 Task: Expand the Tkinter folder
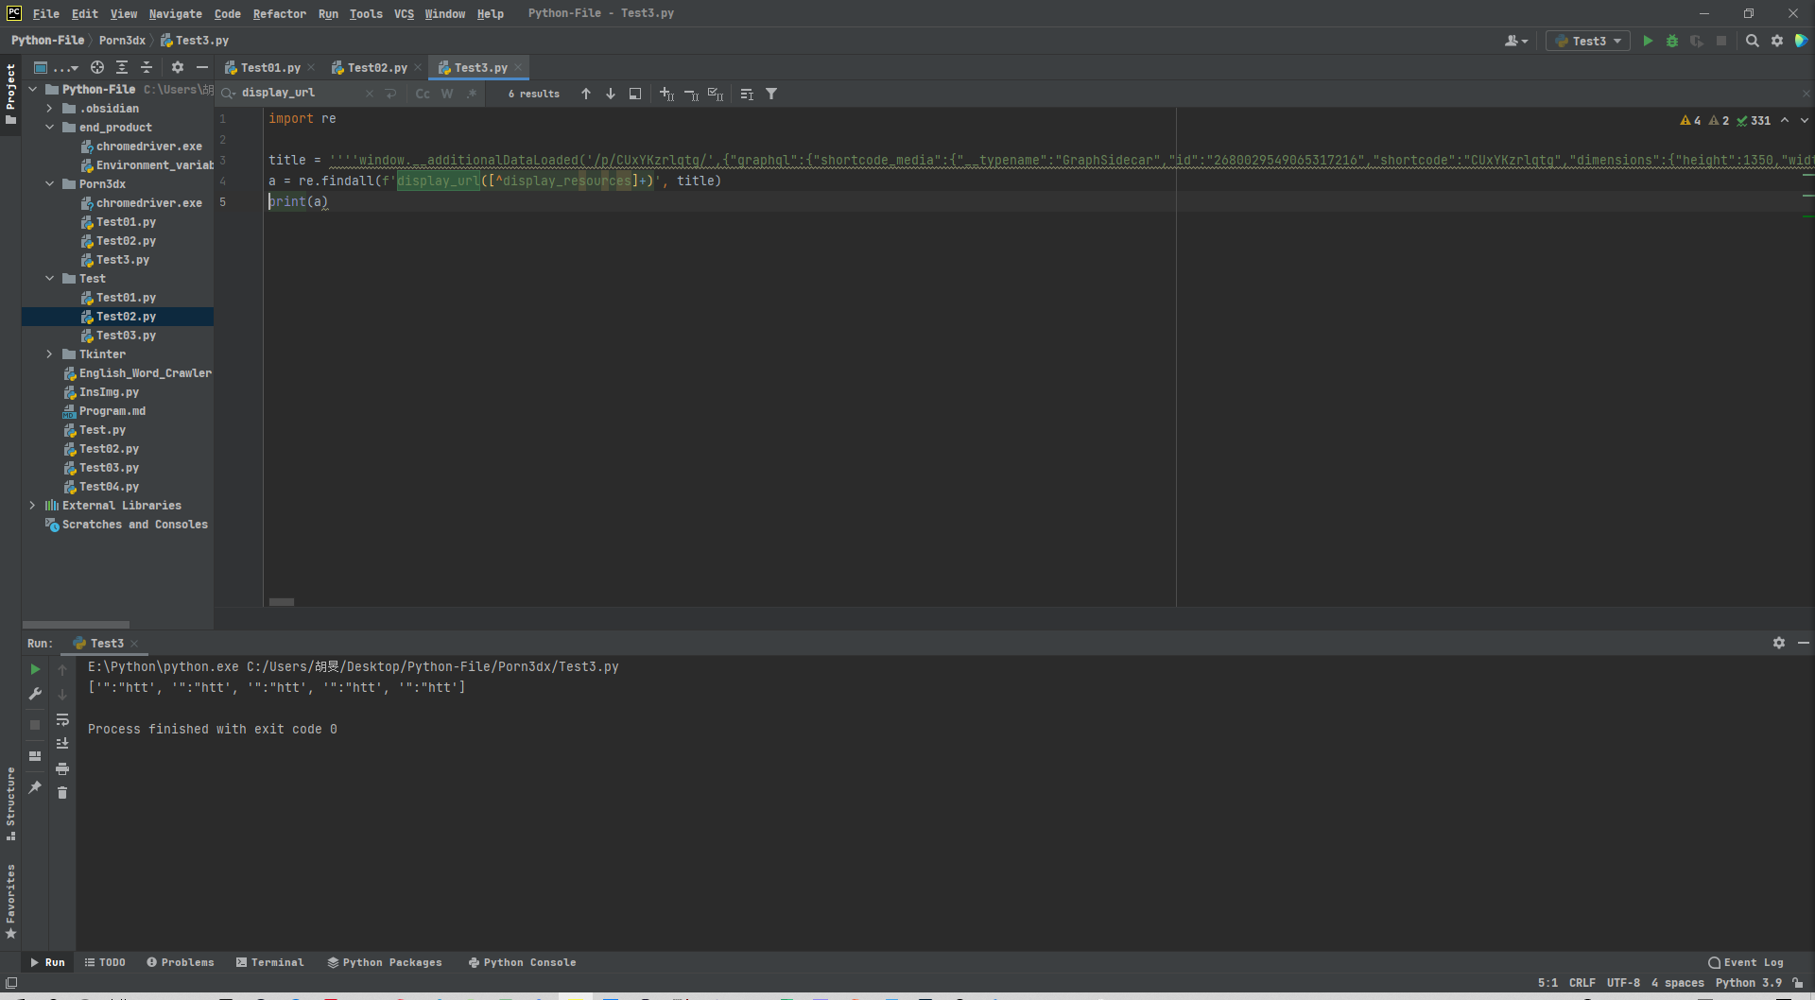pos(50,354)
